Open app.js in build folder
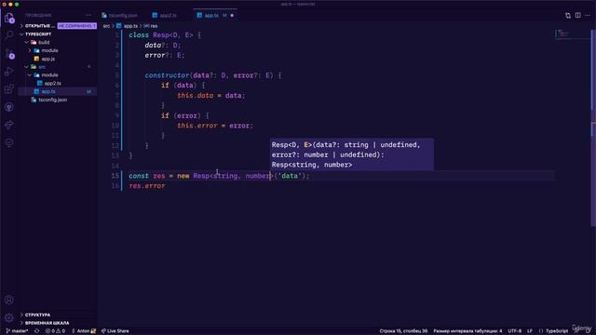Viewport: 596px width, 335px height. pyautogui.click(x=57, y=59)
